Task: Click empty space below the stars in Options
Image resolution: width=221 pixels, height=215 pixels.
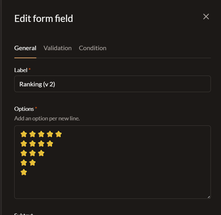Action: pyautogui.click(x=113, y=187)
